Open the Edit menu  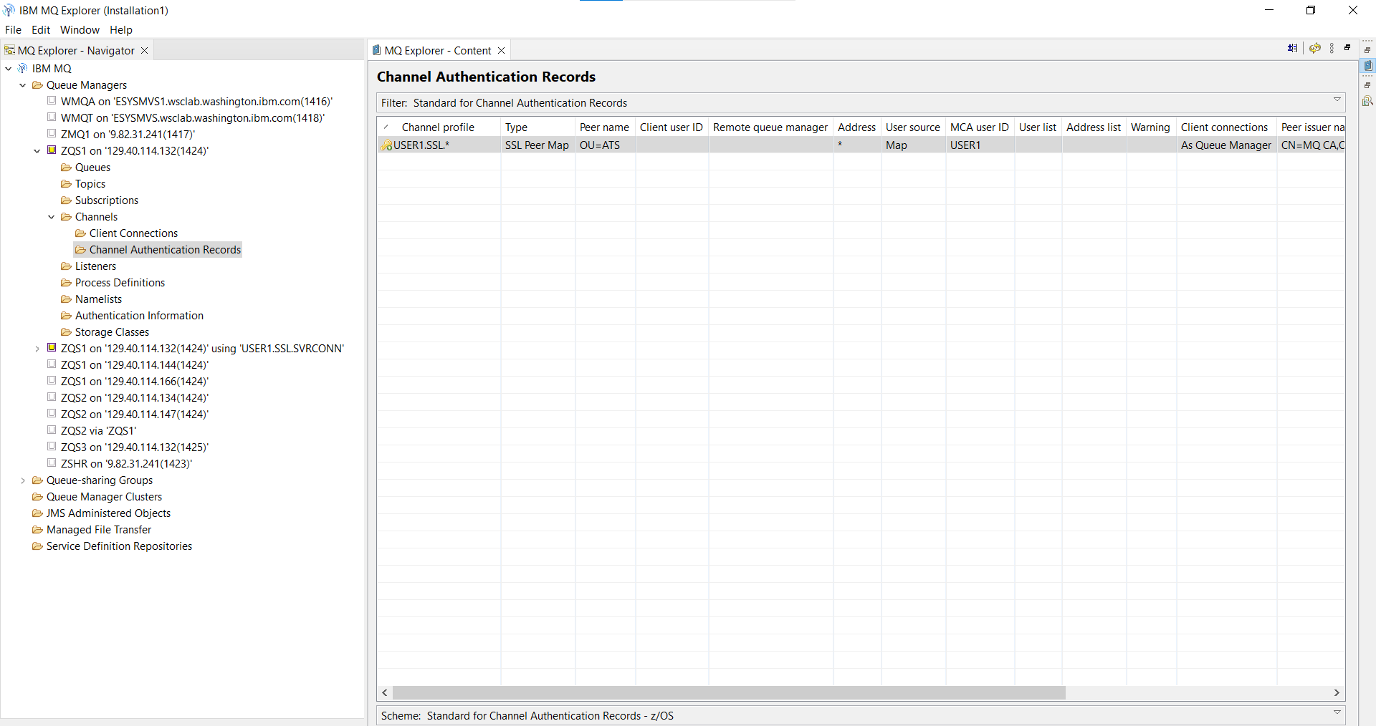pyautogui.click(x=41, y=30)
